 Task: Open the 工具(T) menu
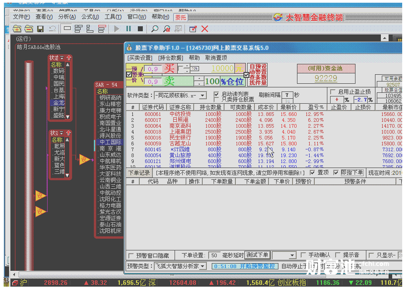[113, 17]
